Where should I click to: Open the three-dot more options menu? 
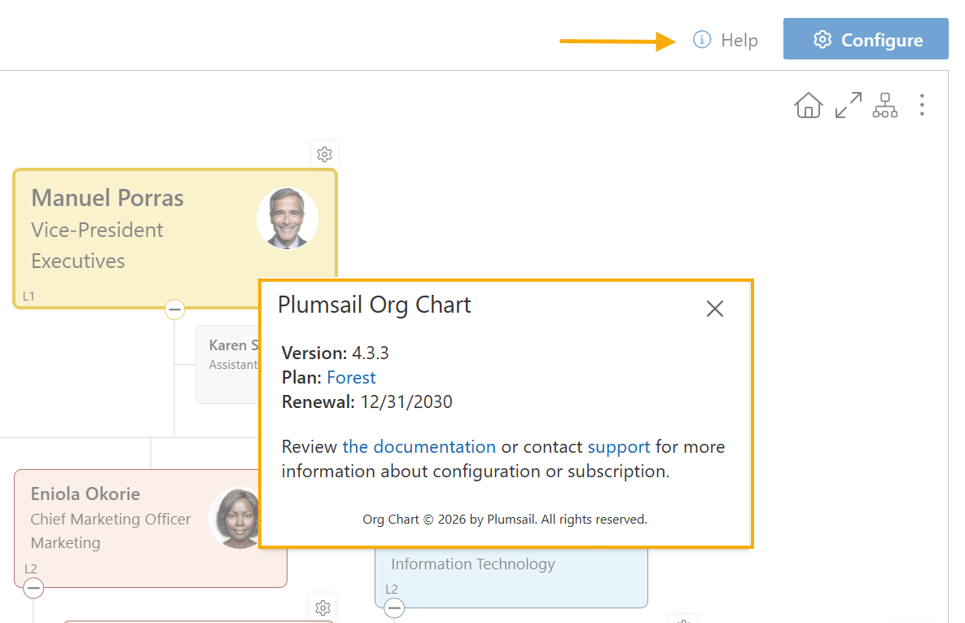[921, 105]
